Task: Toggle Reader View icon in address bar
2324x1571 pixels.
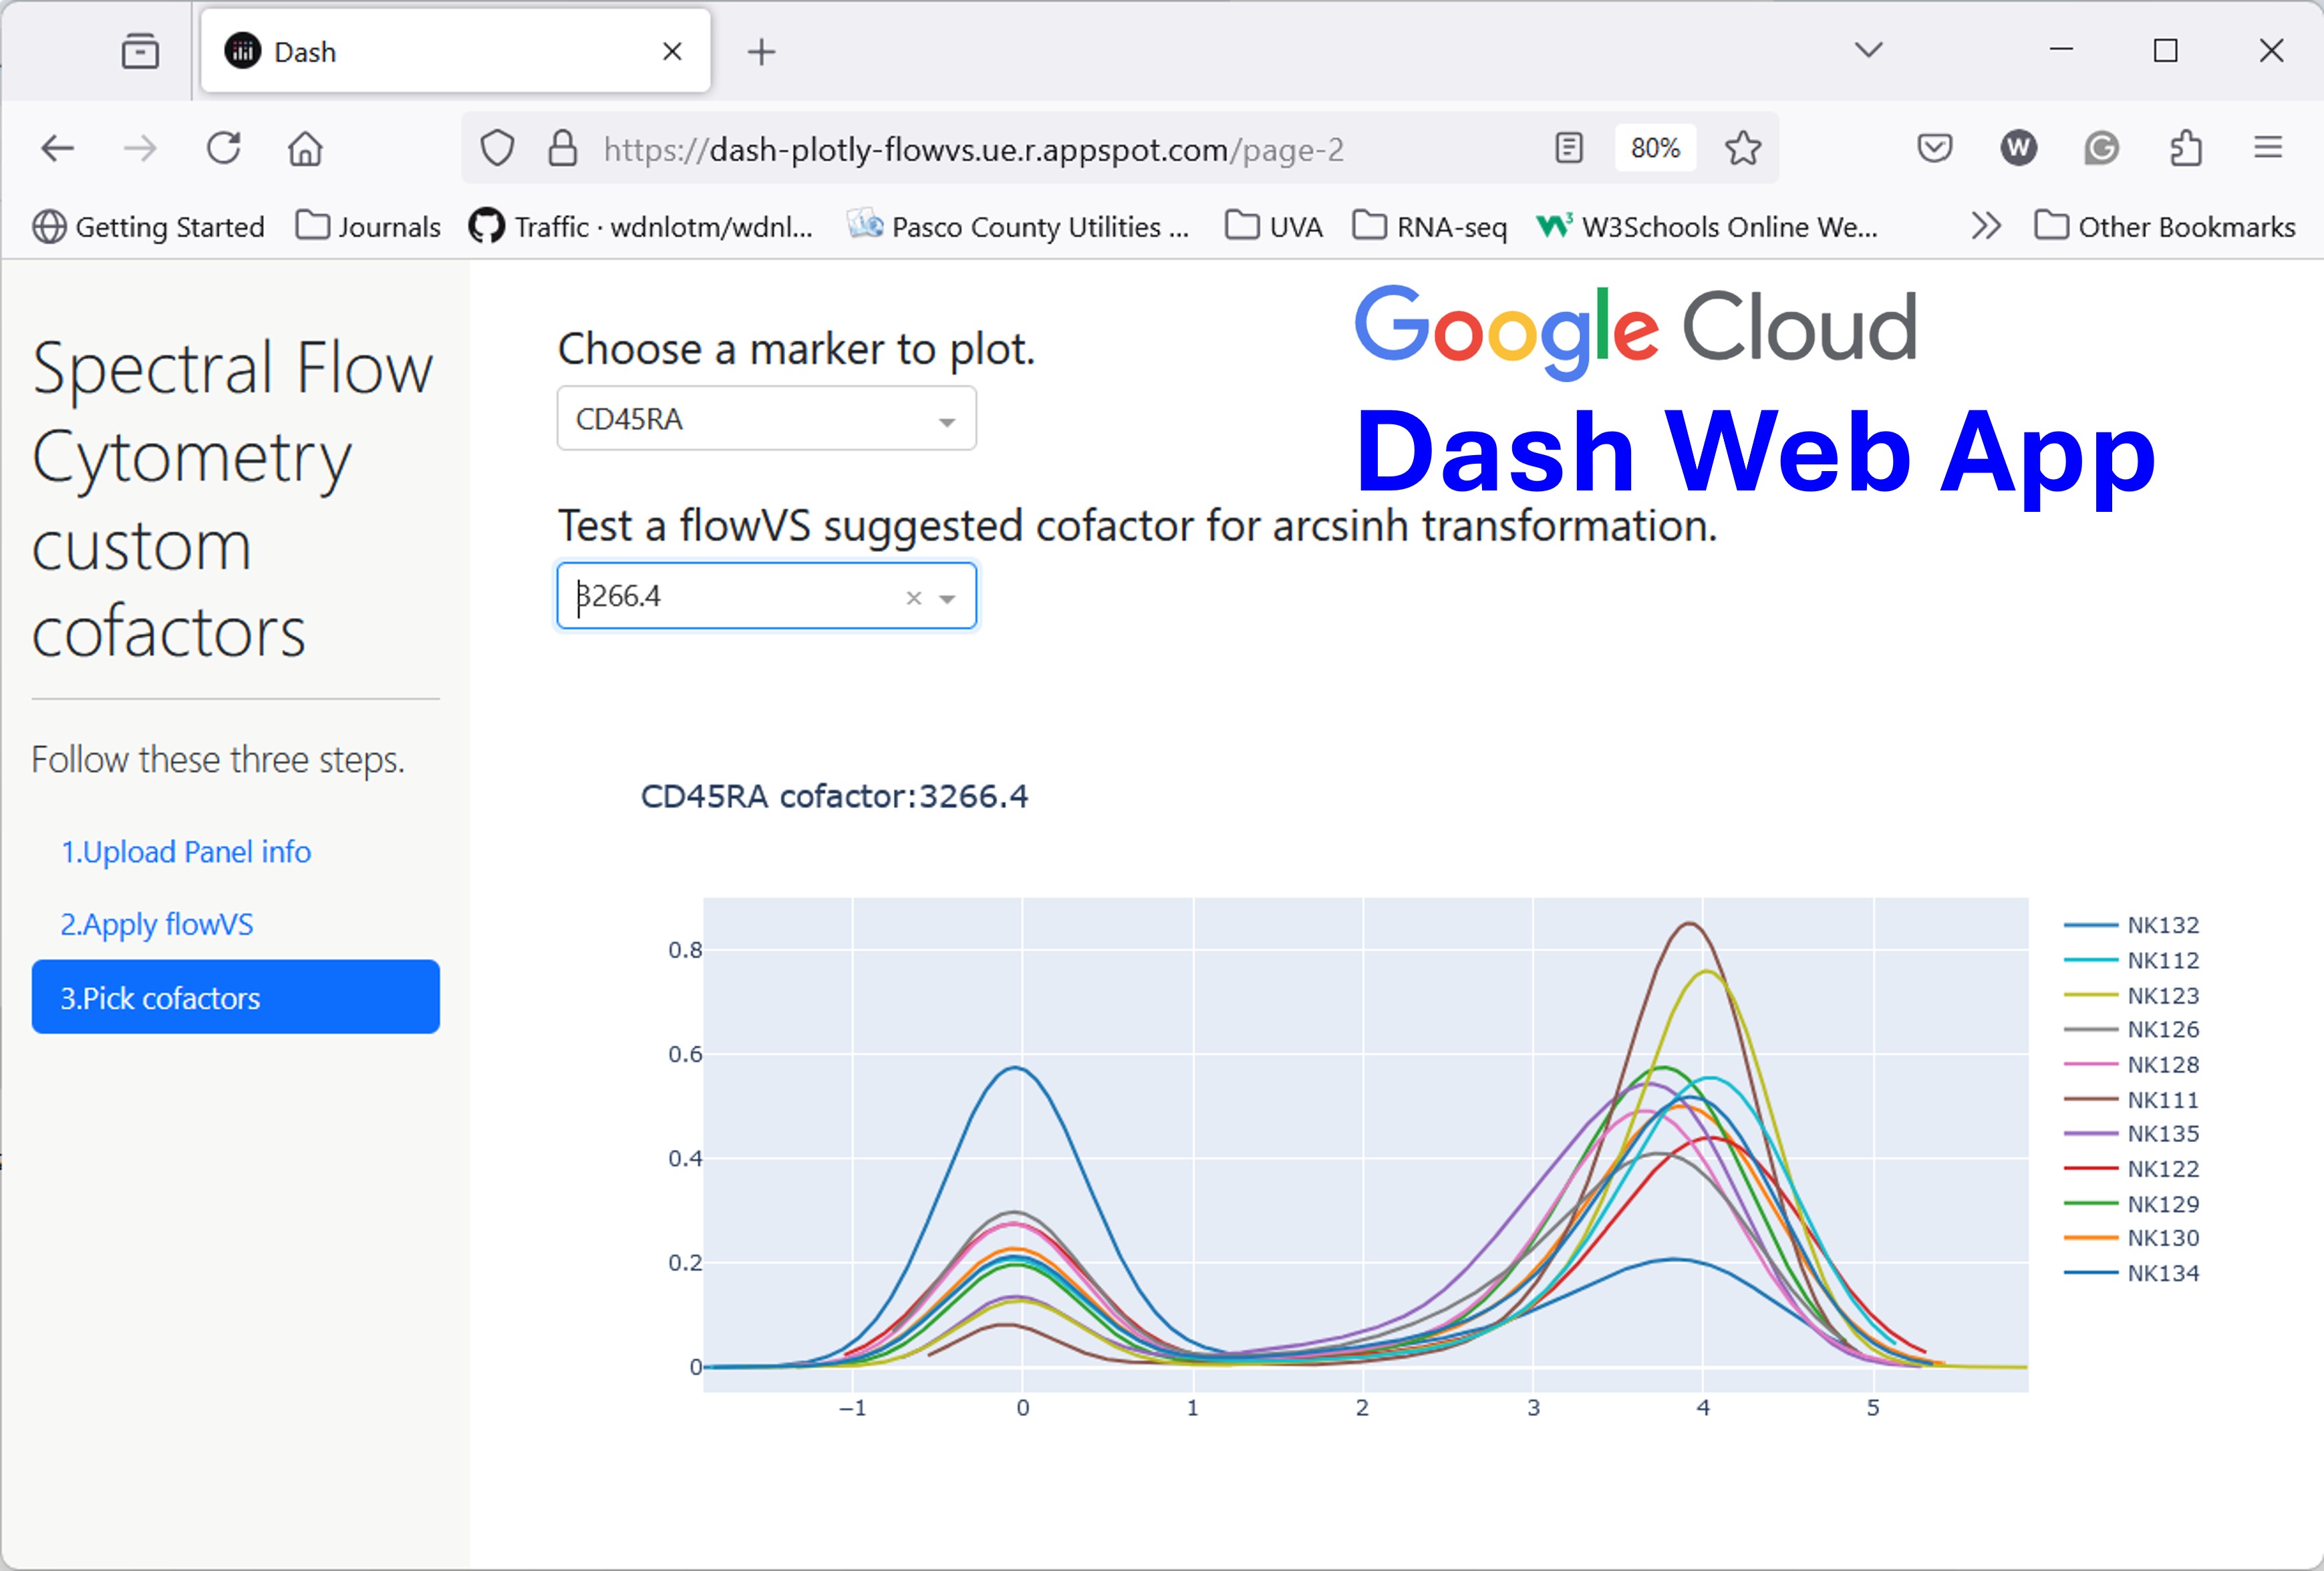Action: tap(1569, 148)
